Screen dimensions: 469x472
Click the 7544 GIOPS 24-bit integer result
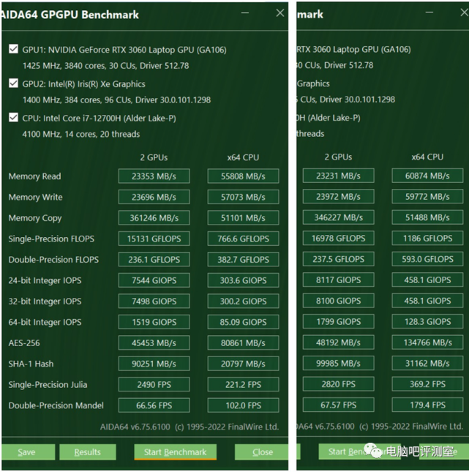(154, 280)
